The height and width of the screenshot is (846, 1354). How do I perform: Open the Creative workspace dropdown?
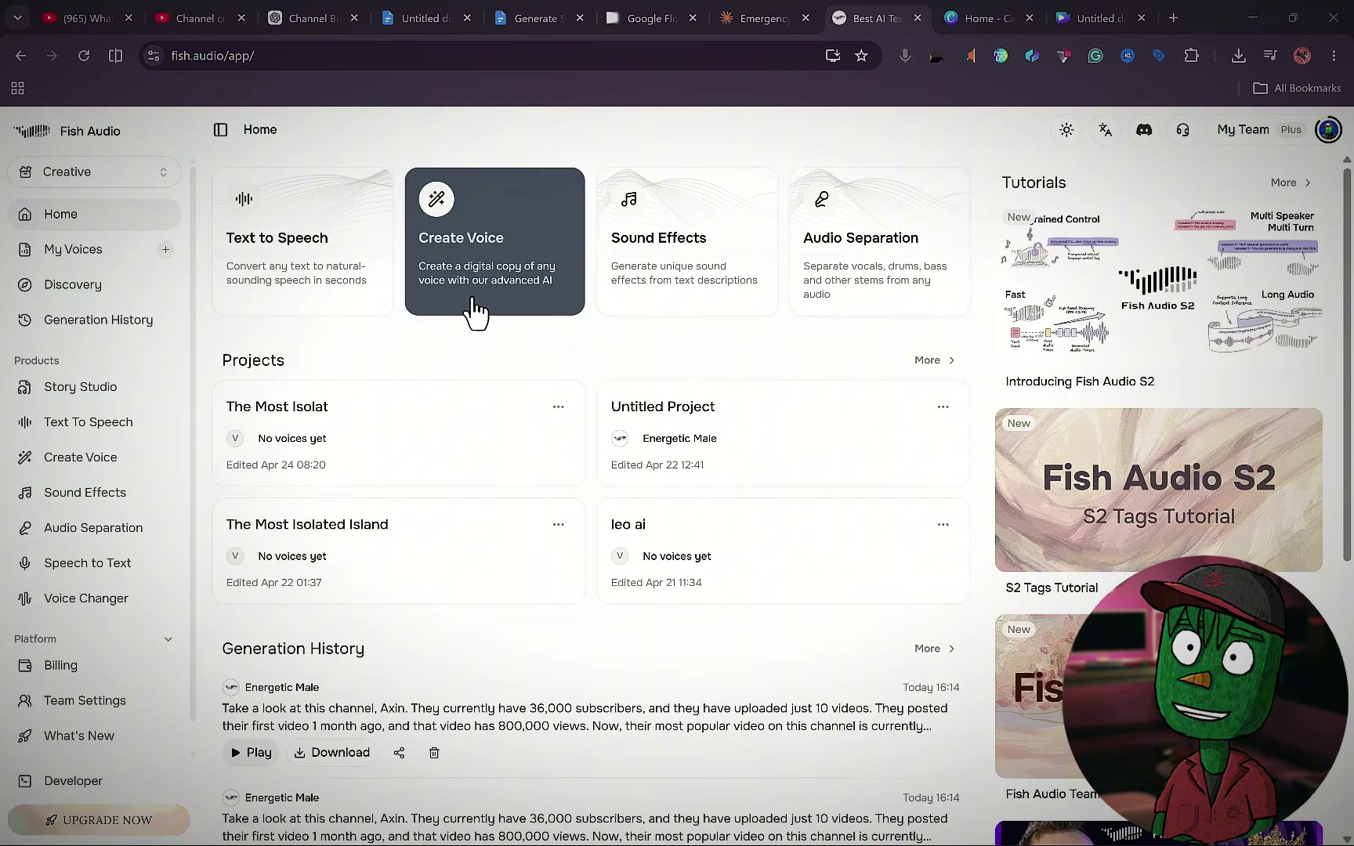94,172
